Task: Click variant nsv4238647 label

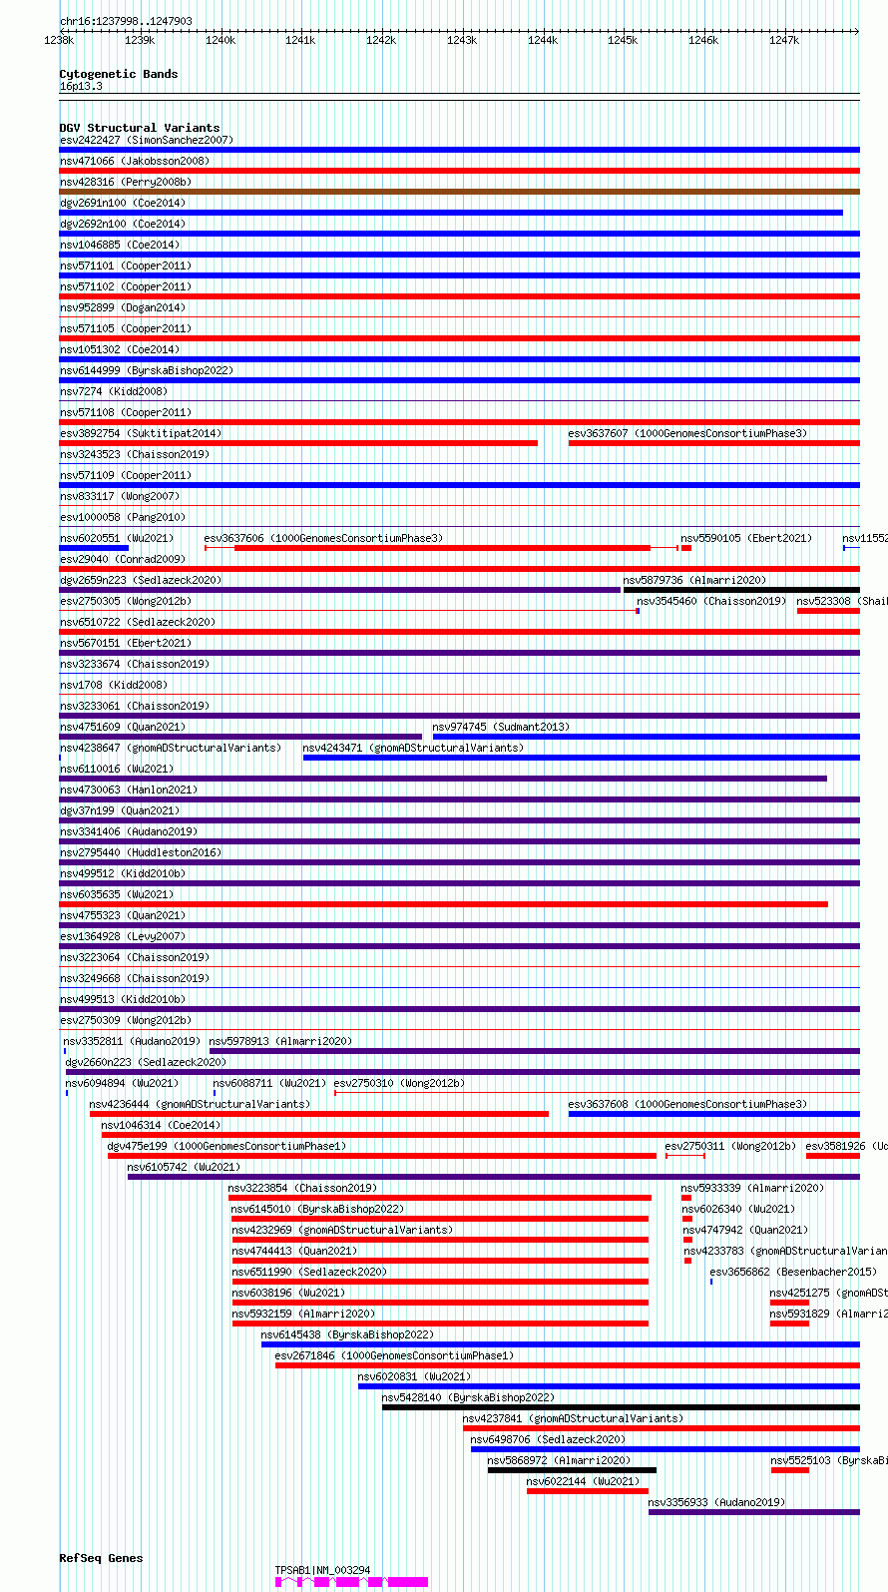Action: 171,748
